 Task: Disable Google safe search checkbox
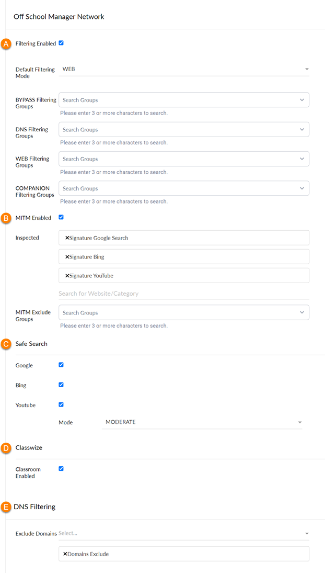pyautogui.click(x=61, y=365)
